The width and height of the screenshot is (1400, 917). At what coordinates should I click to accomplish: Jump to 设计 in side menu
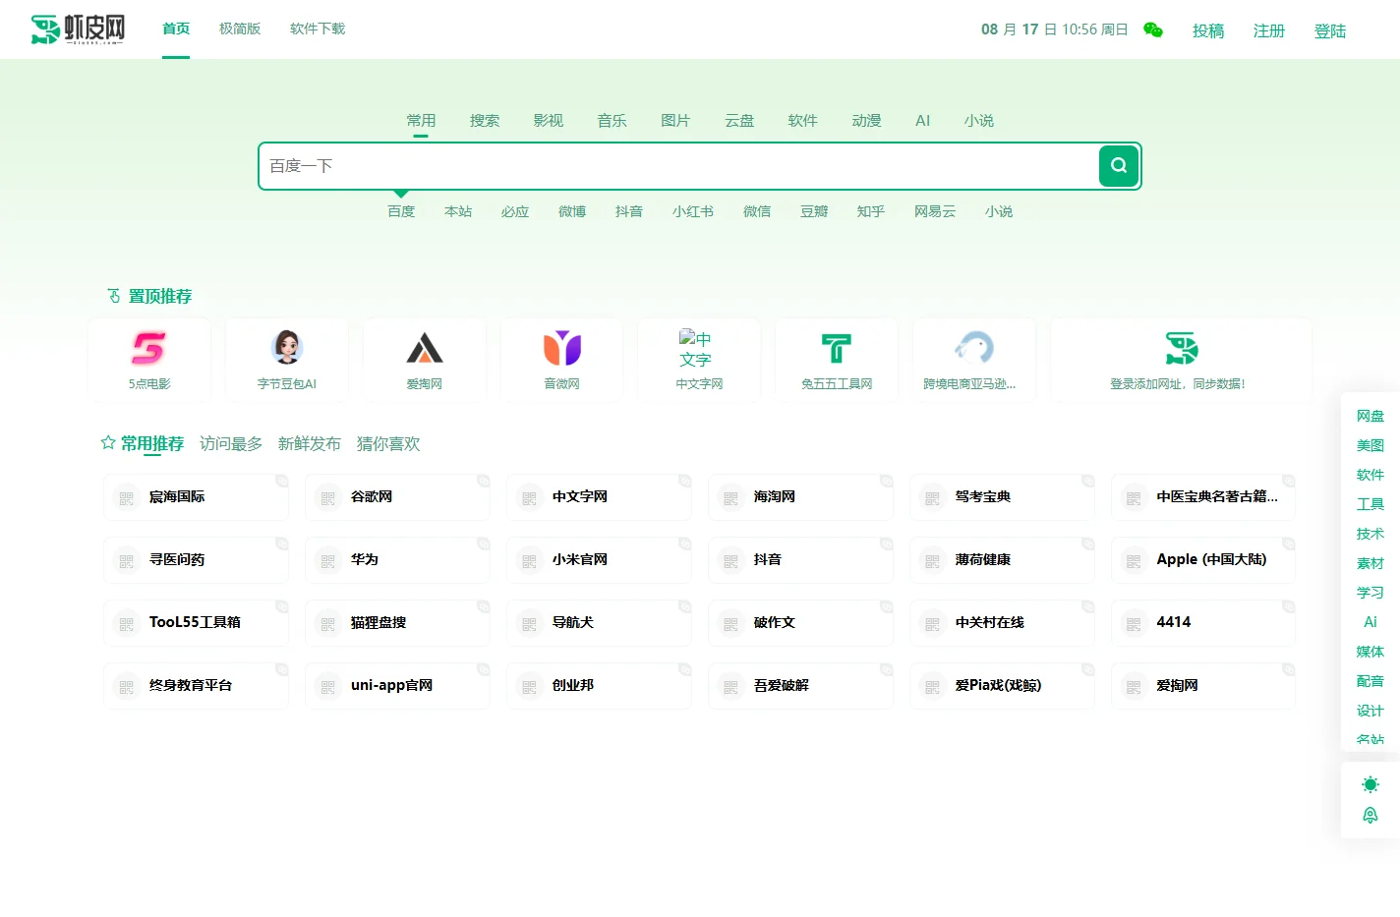point(1371,711)
